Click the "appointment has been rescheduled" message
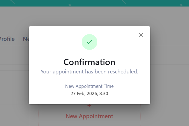The width and height of the screenshot is (189, 126). click(89, 72)
